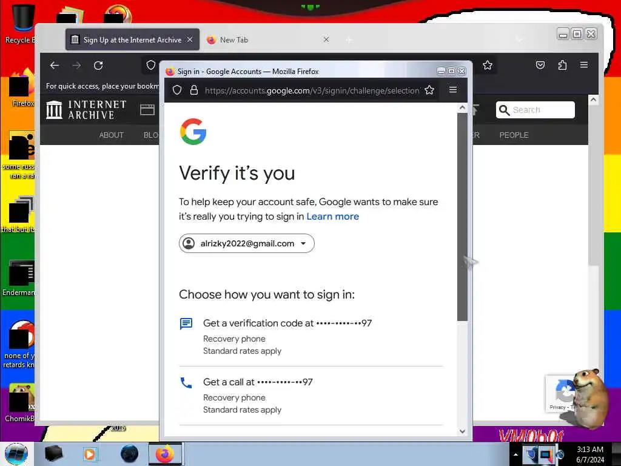Click the padlock icon in Google popup
621x466 pixels.
tap(194, 90)
